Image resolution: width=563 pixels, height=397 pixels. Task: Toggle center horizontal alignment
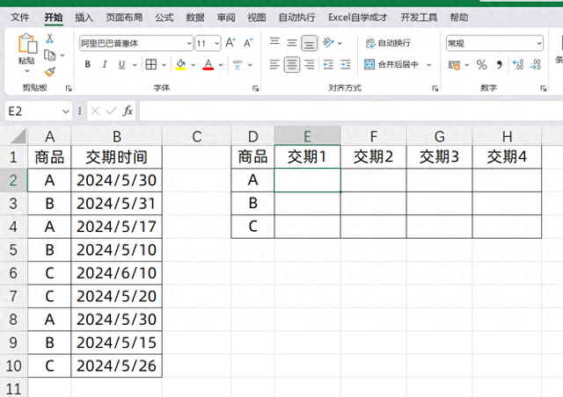click(292, 64)
